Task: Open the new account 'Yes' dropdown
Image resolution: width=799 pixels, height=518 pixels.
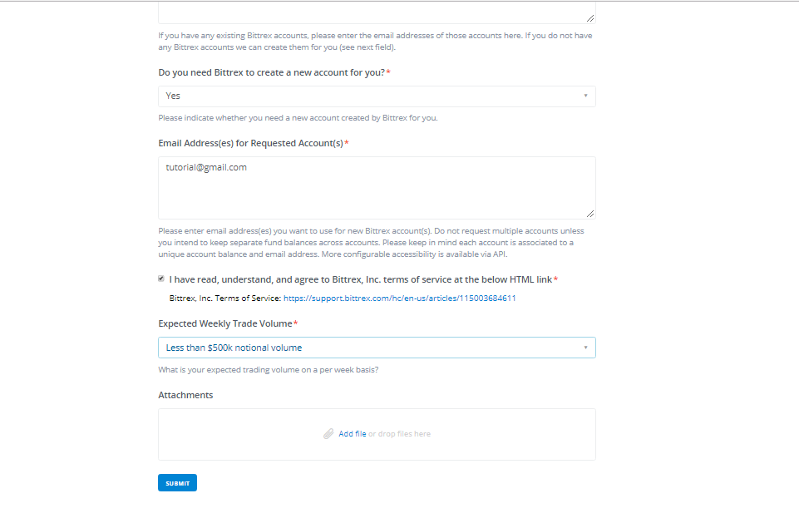Action: (377, 96)
